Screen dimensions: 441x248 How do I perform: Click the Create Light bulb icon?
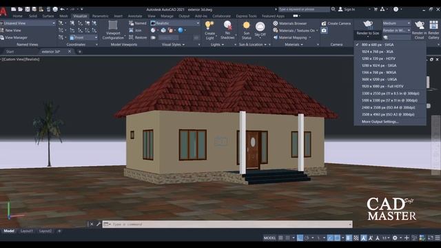point(209,25)
